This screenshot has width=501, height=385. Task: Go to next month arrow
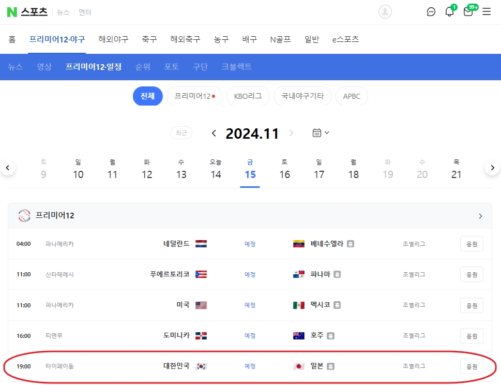pos(291,133)
